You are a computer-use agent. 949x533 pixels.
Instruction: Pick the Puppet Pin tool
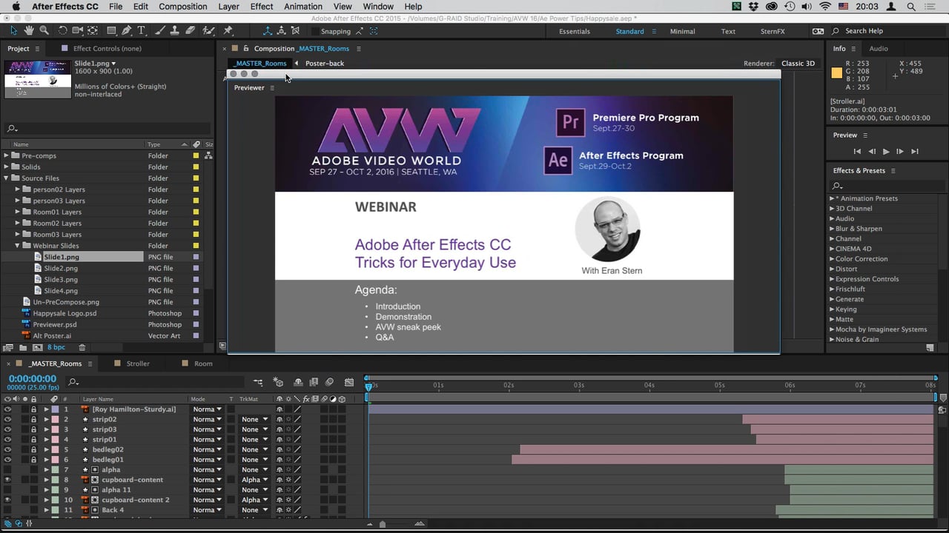point(227,31)
